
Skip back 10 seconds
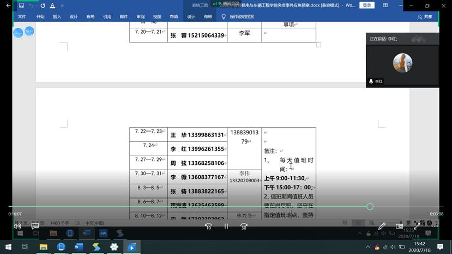pyautogui.click(x=208, y=226)
